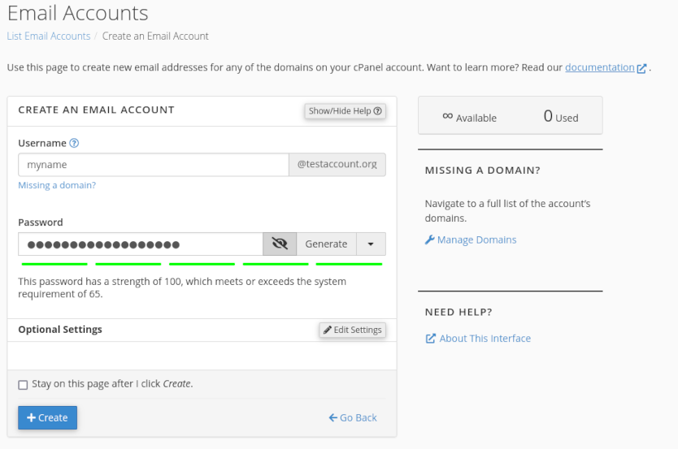678x449 pixels.
Task: Click the wrench icon next to Manage Domains
Action: click(x=430, y=240)
